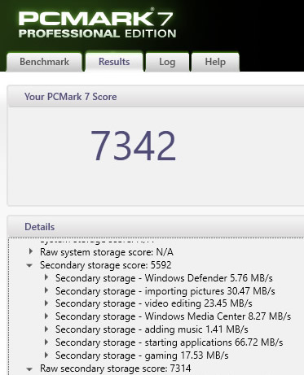Expand the video editing entry arrow
304x375 pixels.
point(46,303)
